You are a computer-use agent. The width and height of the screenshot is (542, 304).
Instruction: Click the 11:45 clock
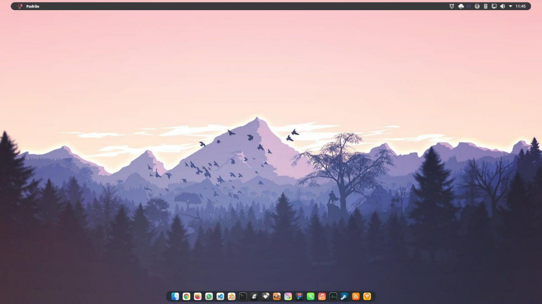[521, 6]
